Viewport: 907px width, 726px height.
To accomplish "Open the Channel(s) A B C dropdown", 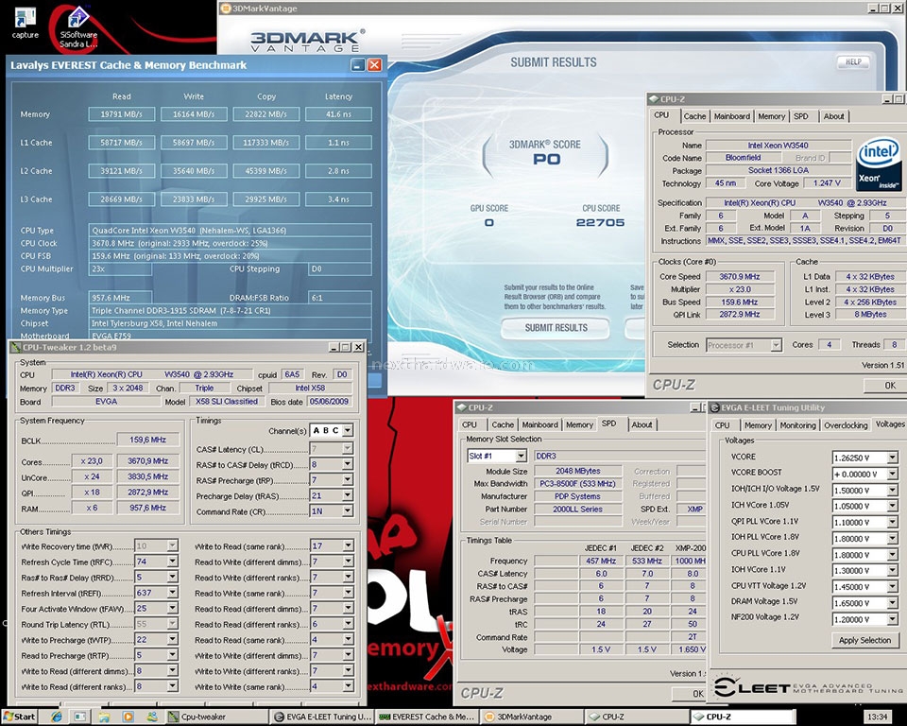I will [x=348, y=431].
